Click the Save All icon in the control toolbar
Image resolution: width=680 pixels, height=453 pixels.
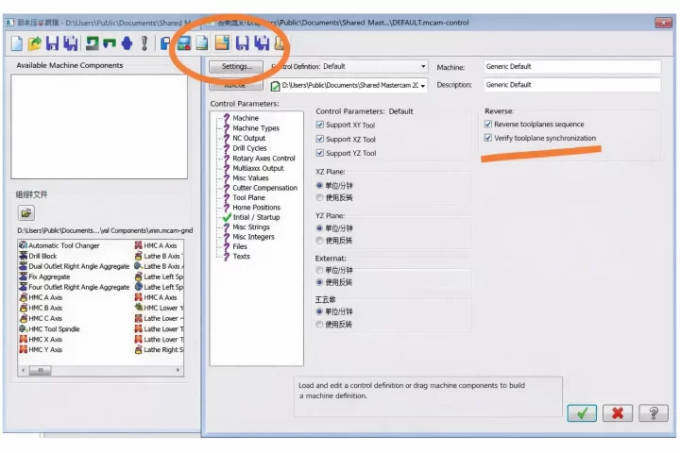(x=262, y=43)
